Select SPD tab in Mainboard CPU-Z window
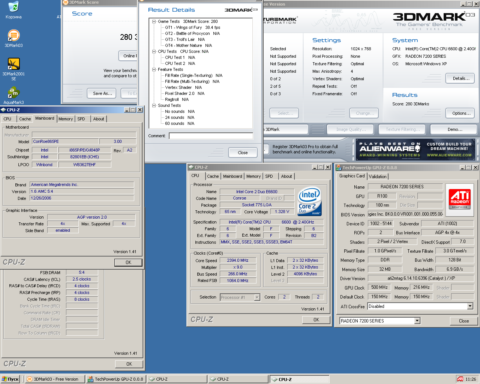This screenshot has width=480, height=384. click(81, 119)
